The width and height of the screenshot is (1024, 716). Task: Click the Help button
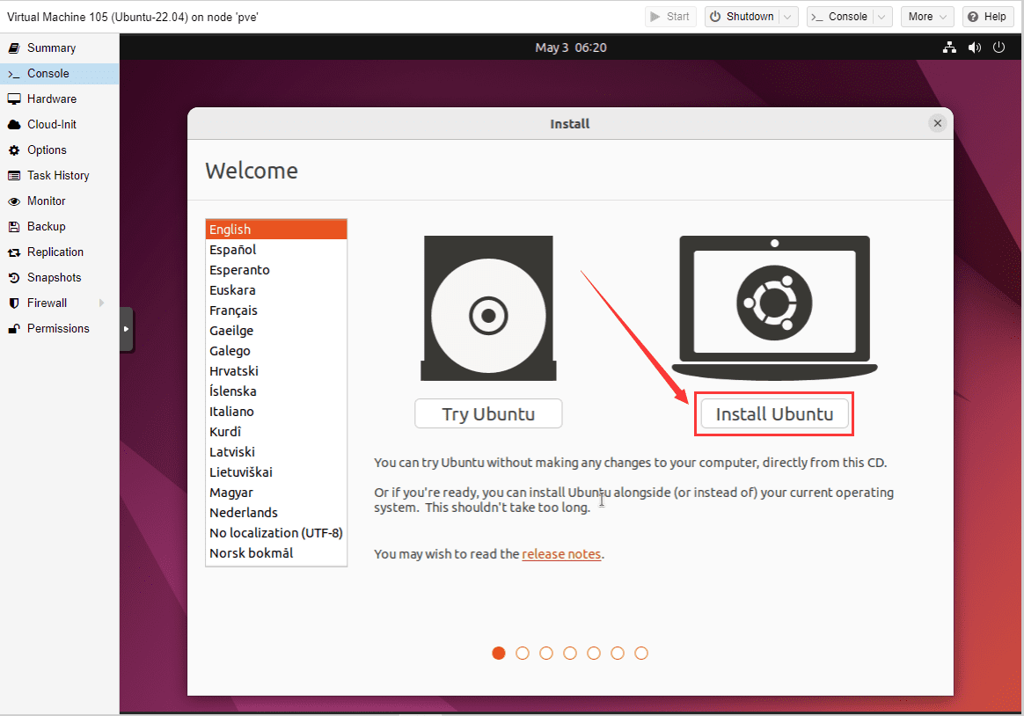coord(987,17)
